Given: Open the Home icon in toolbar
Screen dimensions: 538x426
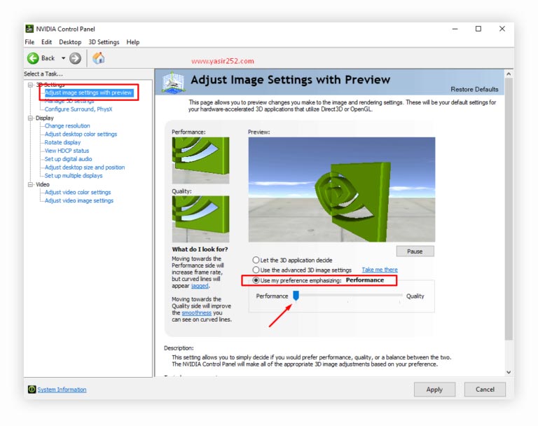Looking at the screenshot, I should 99,58.
